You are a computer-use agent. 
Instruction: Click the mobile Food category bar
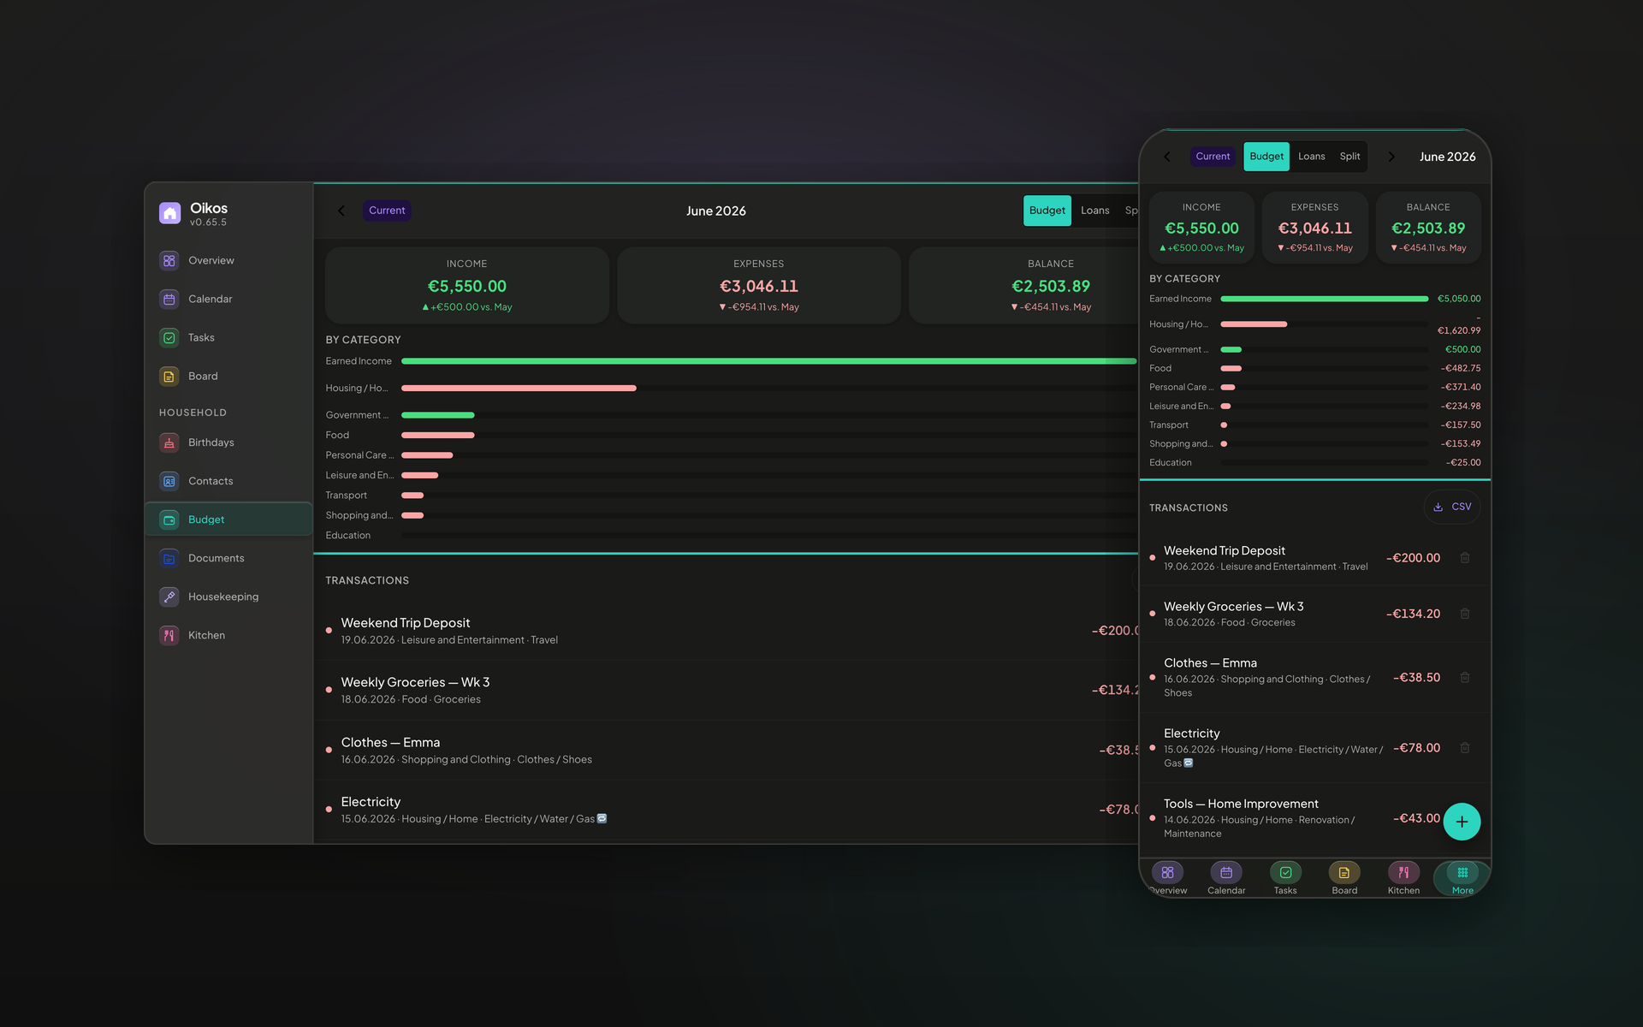point(1231,368)
